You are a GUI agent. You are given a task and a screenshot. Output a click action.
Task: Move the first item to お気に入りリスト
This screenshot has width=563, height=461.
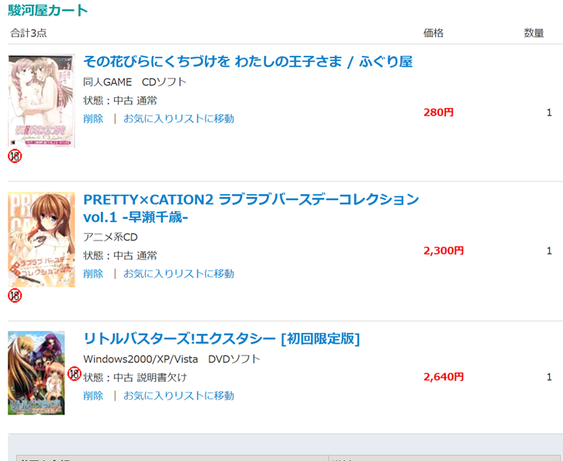[178, 119]
